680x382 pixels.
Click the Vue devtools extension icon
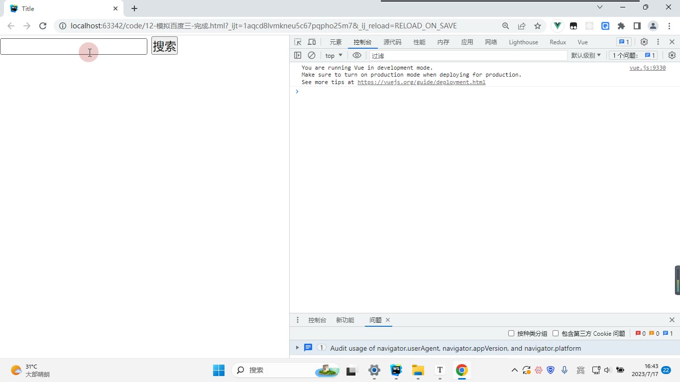click(558, 26)
